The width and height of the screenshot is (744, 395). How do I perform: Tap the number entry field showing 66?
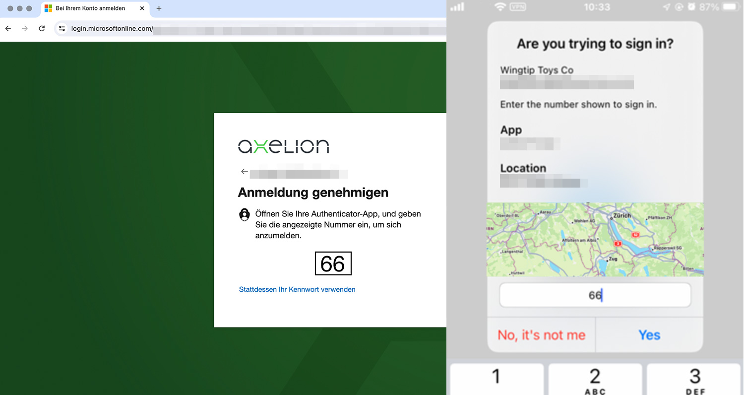(x=595, y=295)
